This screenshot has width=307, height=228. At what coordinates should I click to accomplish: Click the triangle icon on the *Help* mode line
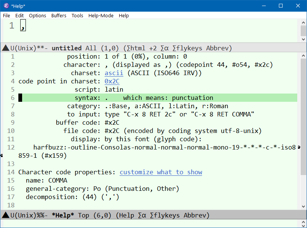[x=5, y=215]
